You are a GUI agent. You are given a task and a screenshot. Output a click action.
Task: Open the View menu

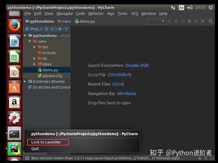pyautogui.click(x=49, y=14)
